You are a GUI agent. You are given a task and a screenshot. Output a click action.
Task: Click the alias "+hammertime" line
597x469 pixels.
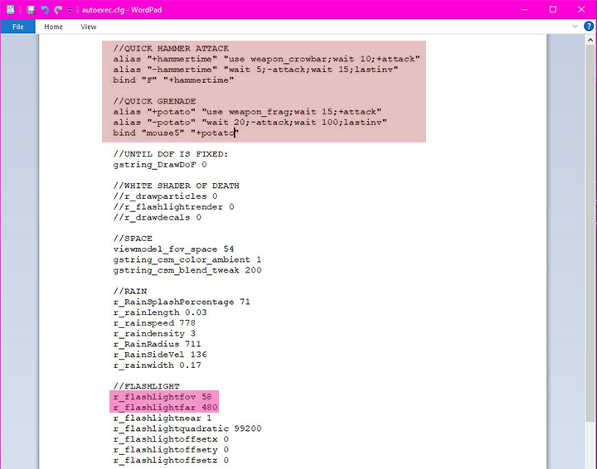[266, 59]
